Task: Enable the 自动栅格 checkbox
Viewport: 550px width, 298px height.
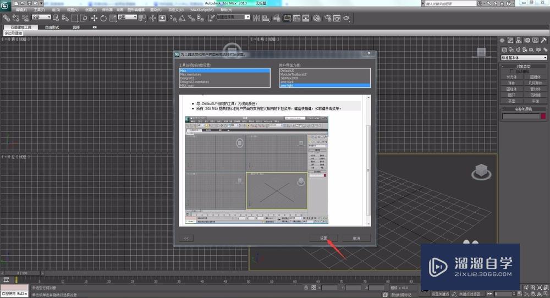Action: coord(512,71)
